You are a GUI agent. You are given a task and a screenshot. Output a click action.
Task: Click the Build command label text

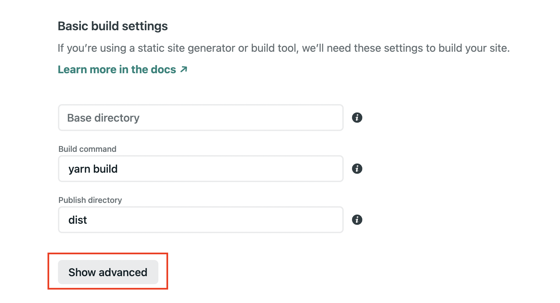click(87, 149)
